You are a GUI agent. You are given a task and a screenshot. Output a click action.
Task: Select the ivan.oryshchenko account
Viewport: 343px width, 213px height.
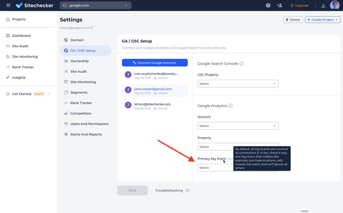pyautogui.click(x=155, y=75)
